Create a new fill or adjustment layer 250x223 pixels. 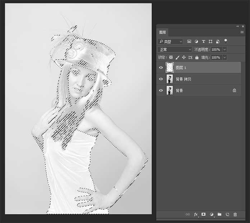pyautogui.click(x=211, y=214)
